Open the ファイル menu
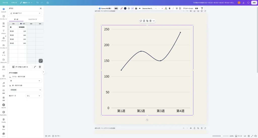Image resolution: width=258 pixels, height=138 pixels. point(5,3)
